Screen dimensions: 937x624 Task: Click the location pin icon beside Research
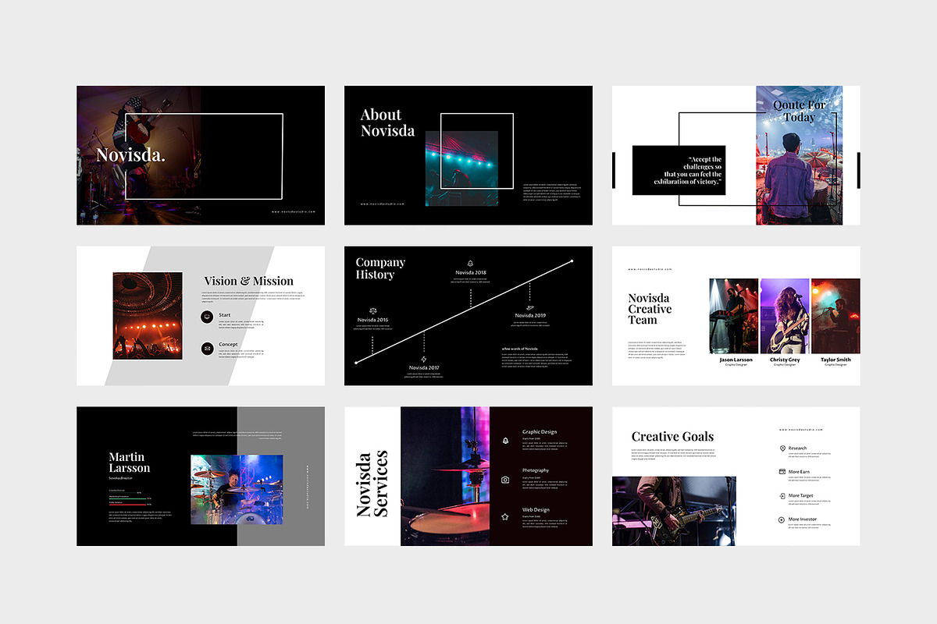click(x=782, y=448)
